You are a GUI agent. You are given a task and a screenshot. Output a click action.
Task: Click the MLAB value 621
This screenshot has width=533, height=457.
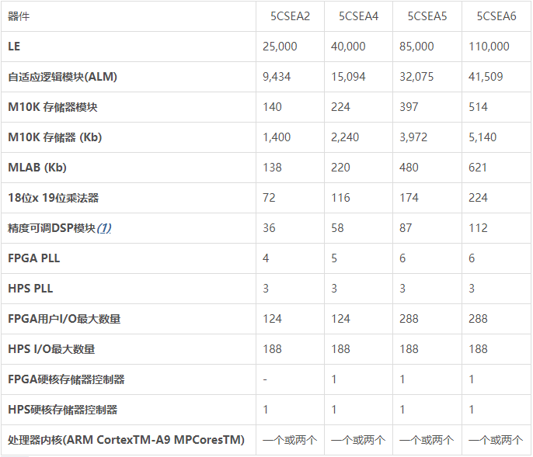(478, 168)
